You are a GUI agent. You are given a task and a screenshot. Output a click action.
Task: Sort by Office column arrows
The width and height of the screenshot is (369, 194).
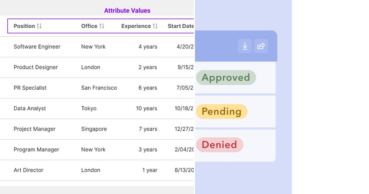click(x=102, y=26)
